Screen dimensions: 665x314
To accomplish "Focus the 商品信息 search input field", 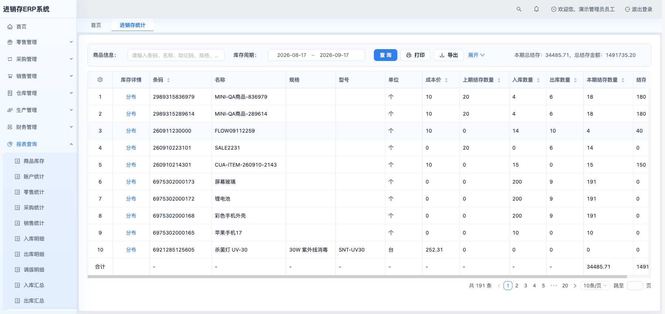I will [x=176, y=55].
